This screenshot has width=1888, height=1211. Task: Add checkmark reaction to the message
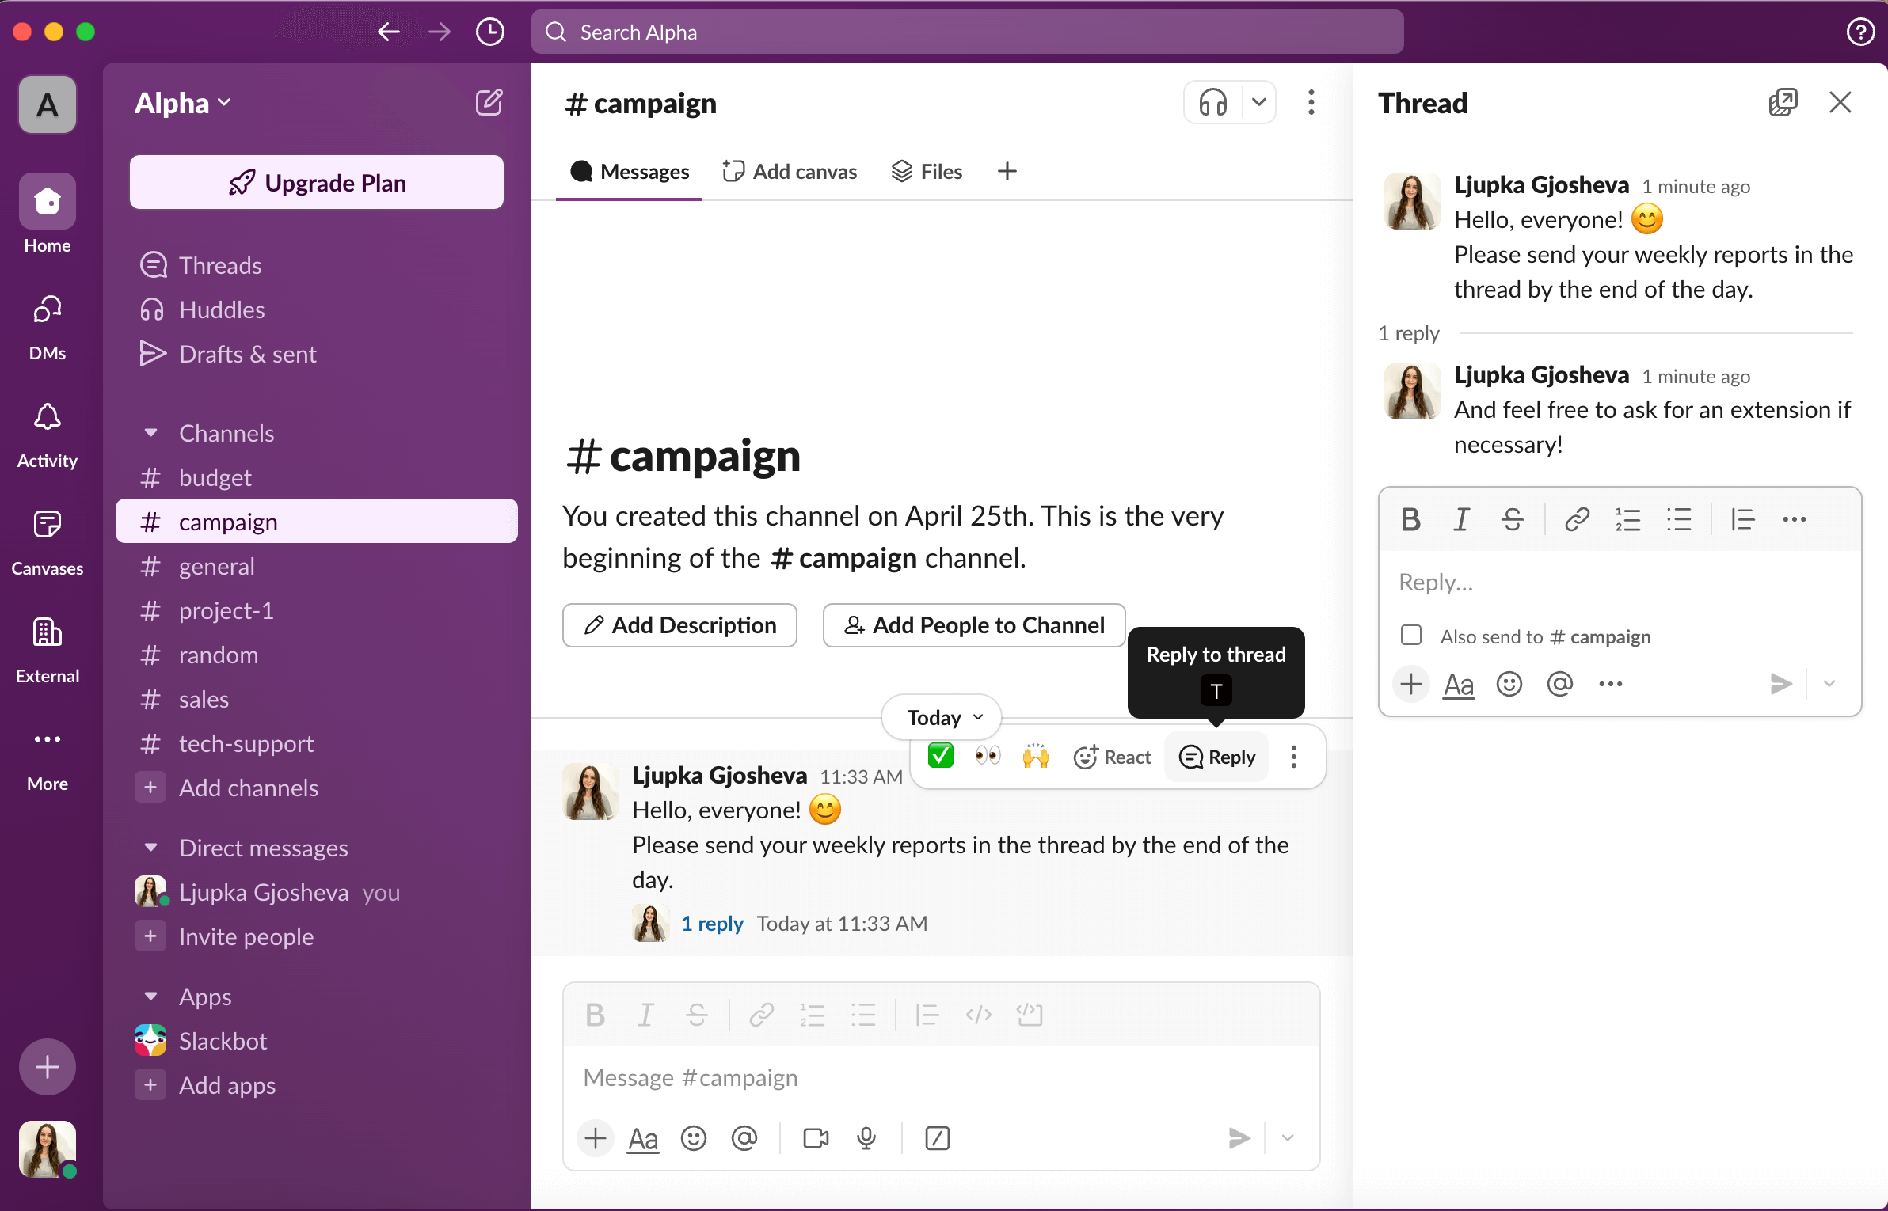click(x=941, y=757)
